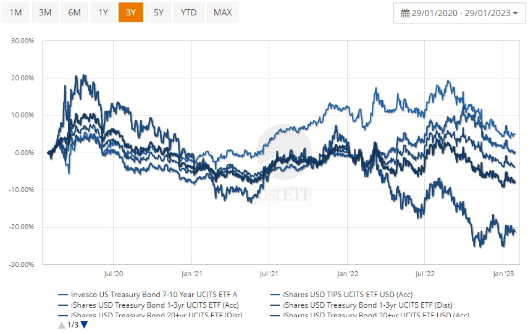Click the active 3Y range button
Viewport: 528px width, 333px height.
click(131, 12)
